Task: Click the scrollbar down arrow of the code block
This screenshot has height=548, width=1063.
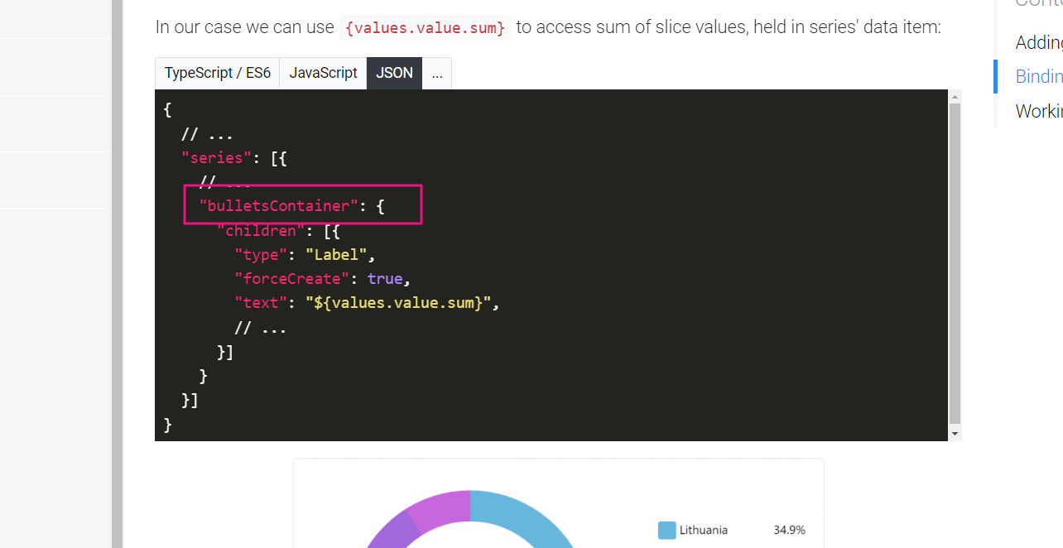Action: click(955, 433)
